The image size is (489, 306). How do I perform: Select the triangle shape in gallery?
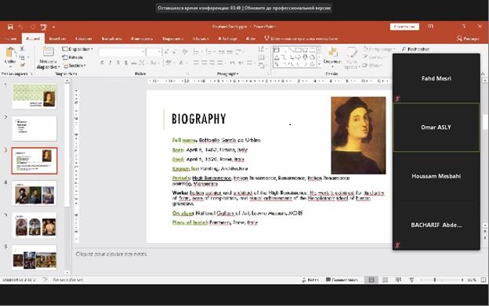point(277,57)
